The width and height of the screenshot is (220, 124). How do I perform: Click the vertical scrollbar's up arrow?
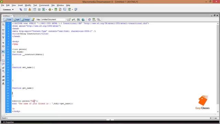tap(218, 24)
